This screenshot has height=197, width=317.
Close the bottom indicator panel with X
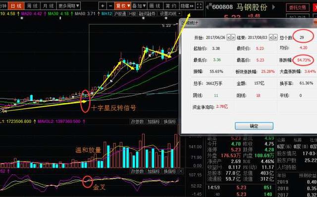coord(181,172)
